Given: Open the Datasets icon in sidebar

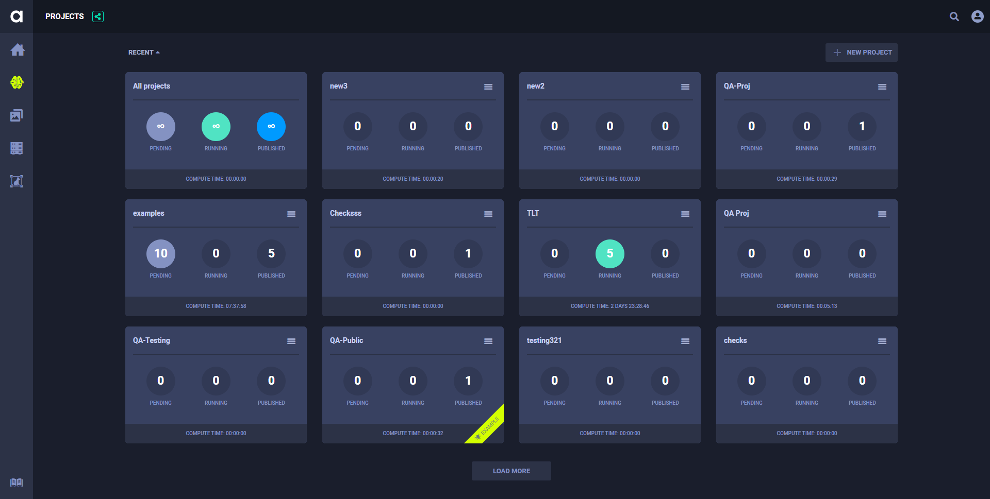Looking at the screenshot, I should click(x=17, y=115).
